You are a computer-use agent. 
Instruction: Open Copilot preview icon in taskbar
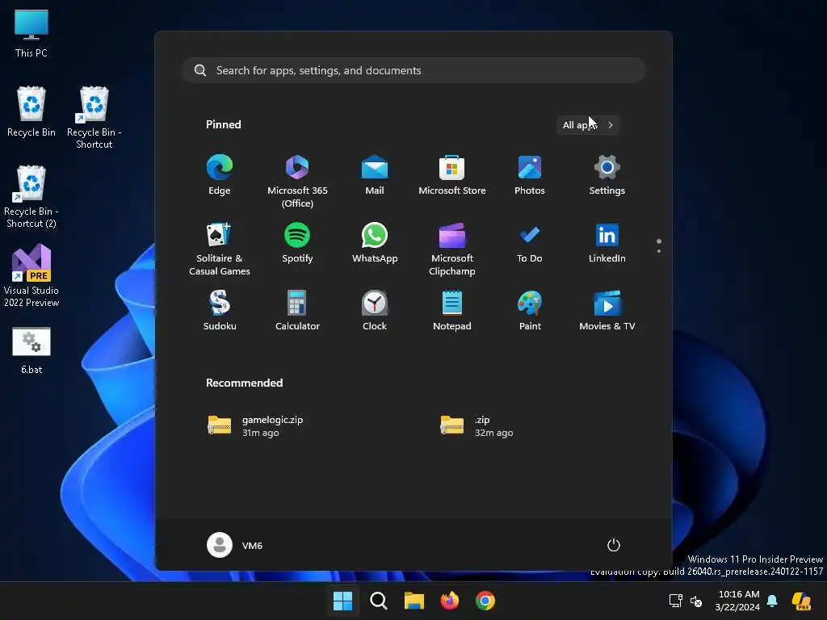click(802, 601)
